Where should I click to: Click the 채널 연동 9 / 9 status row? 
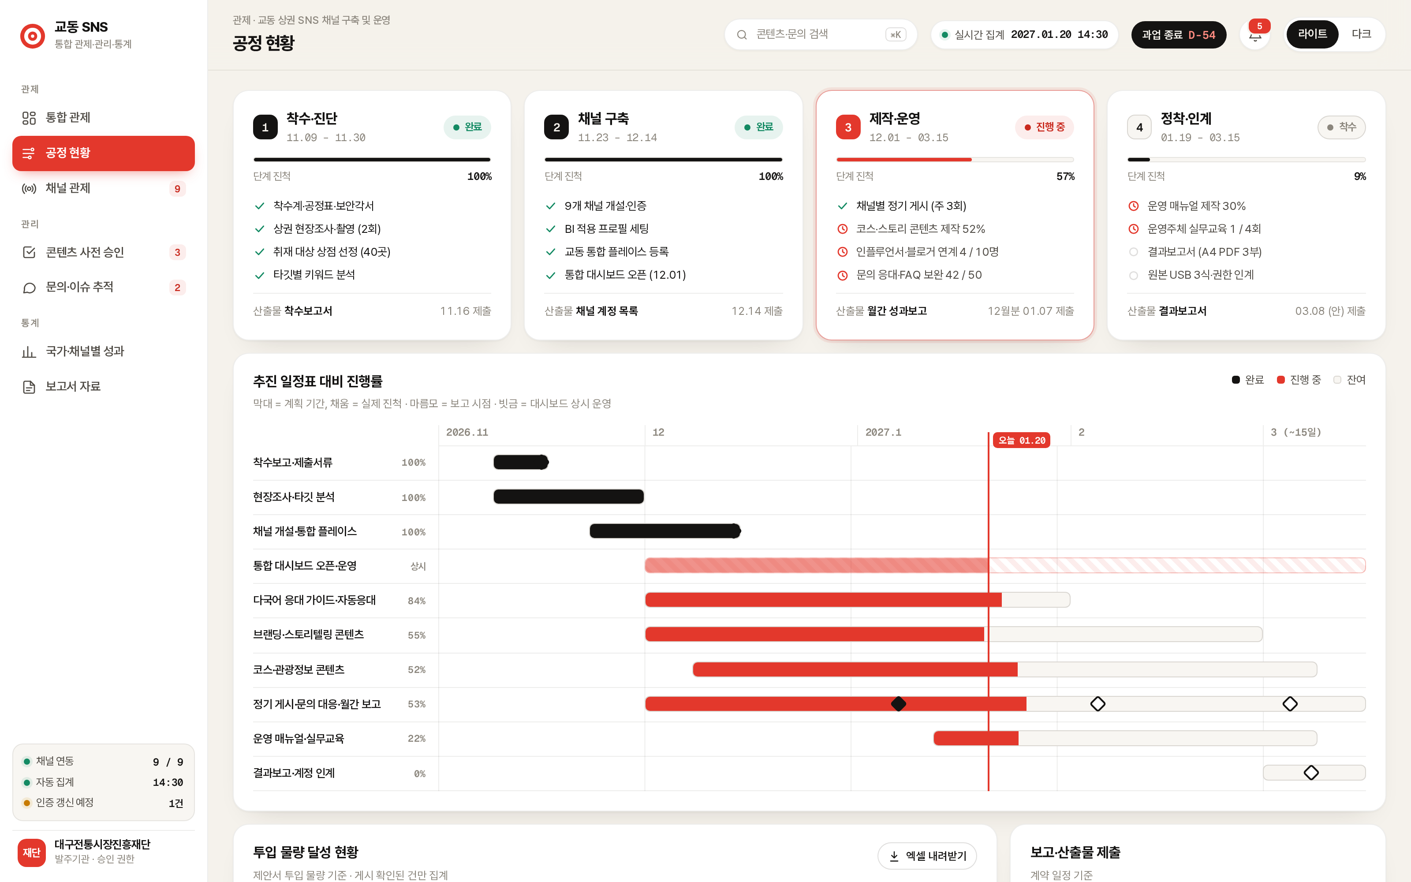(x=103, y=762)
